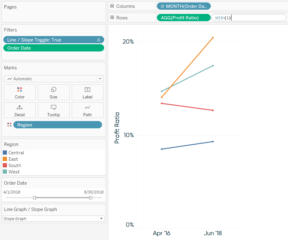Image resolution: width=288 pixels, height=240 pixels.
Task: Select the Line / Slope Toggle filter pill
Action: (54, 40)
